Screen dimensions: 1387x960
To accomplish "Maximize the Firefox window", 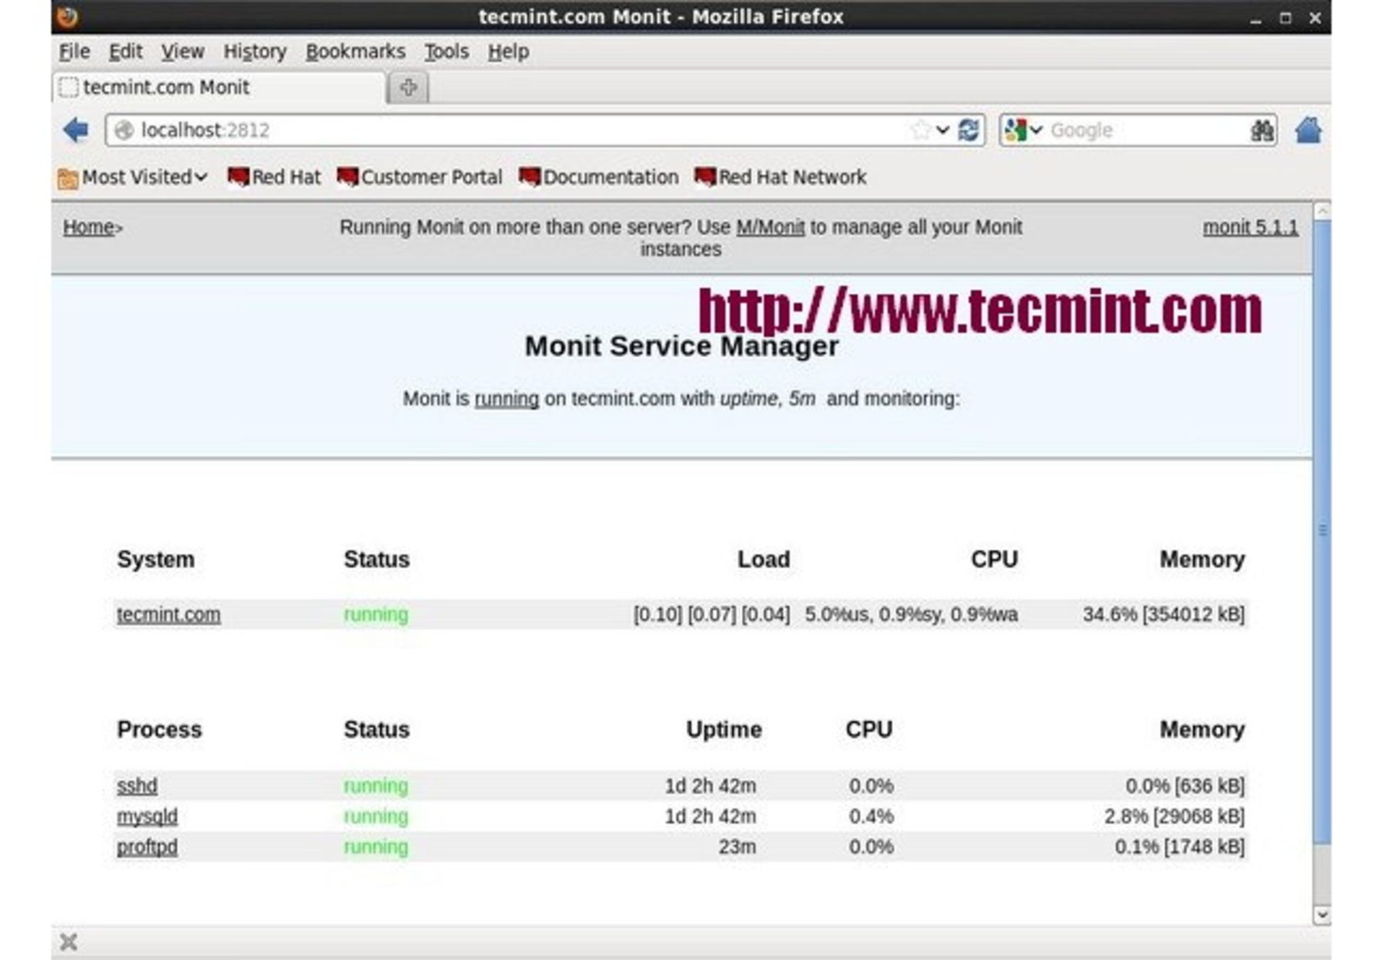I will [x=1285, y=18].
